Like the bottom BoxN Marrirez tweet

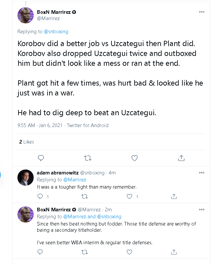(130, 252)
